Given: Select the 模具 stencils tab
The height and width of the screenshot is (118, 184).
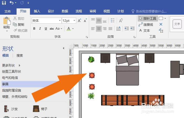Looking at the screenshot, I should point(6,55).
